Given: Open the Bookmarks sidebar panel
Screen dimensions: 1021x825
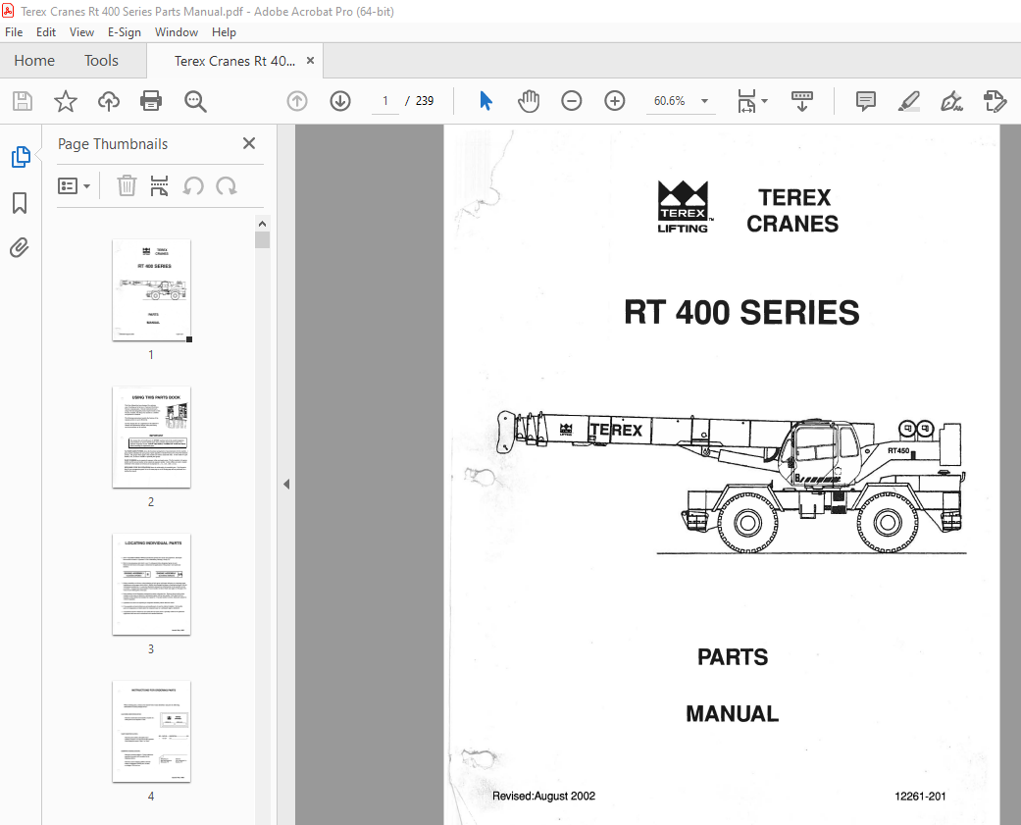Looking at the screenshot, I should coord(20,202).
